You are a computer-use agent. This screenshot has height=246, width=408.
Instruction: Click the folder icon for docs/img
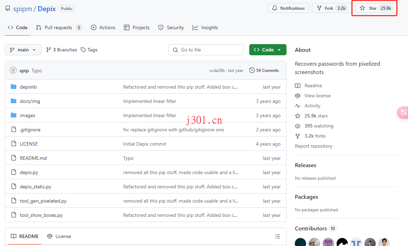tap(14, 101)
